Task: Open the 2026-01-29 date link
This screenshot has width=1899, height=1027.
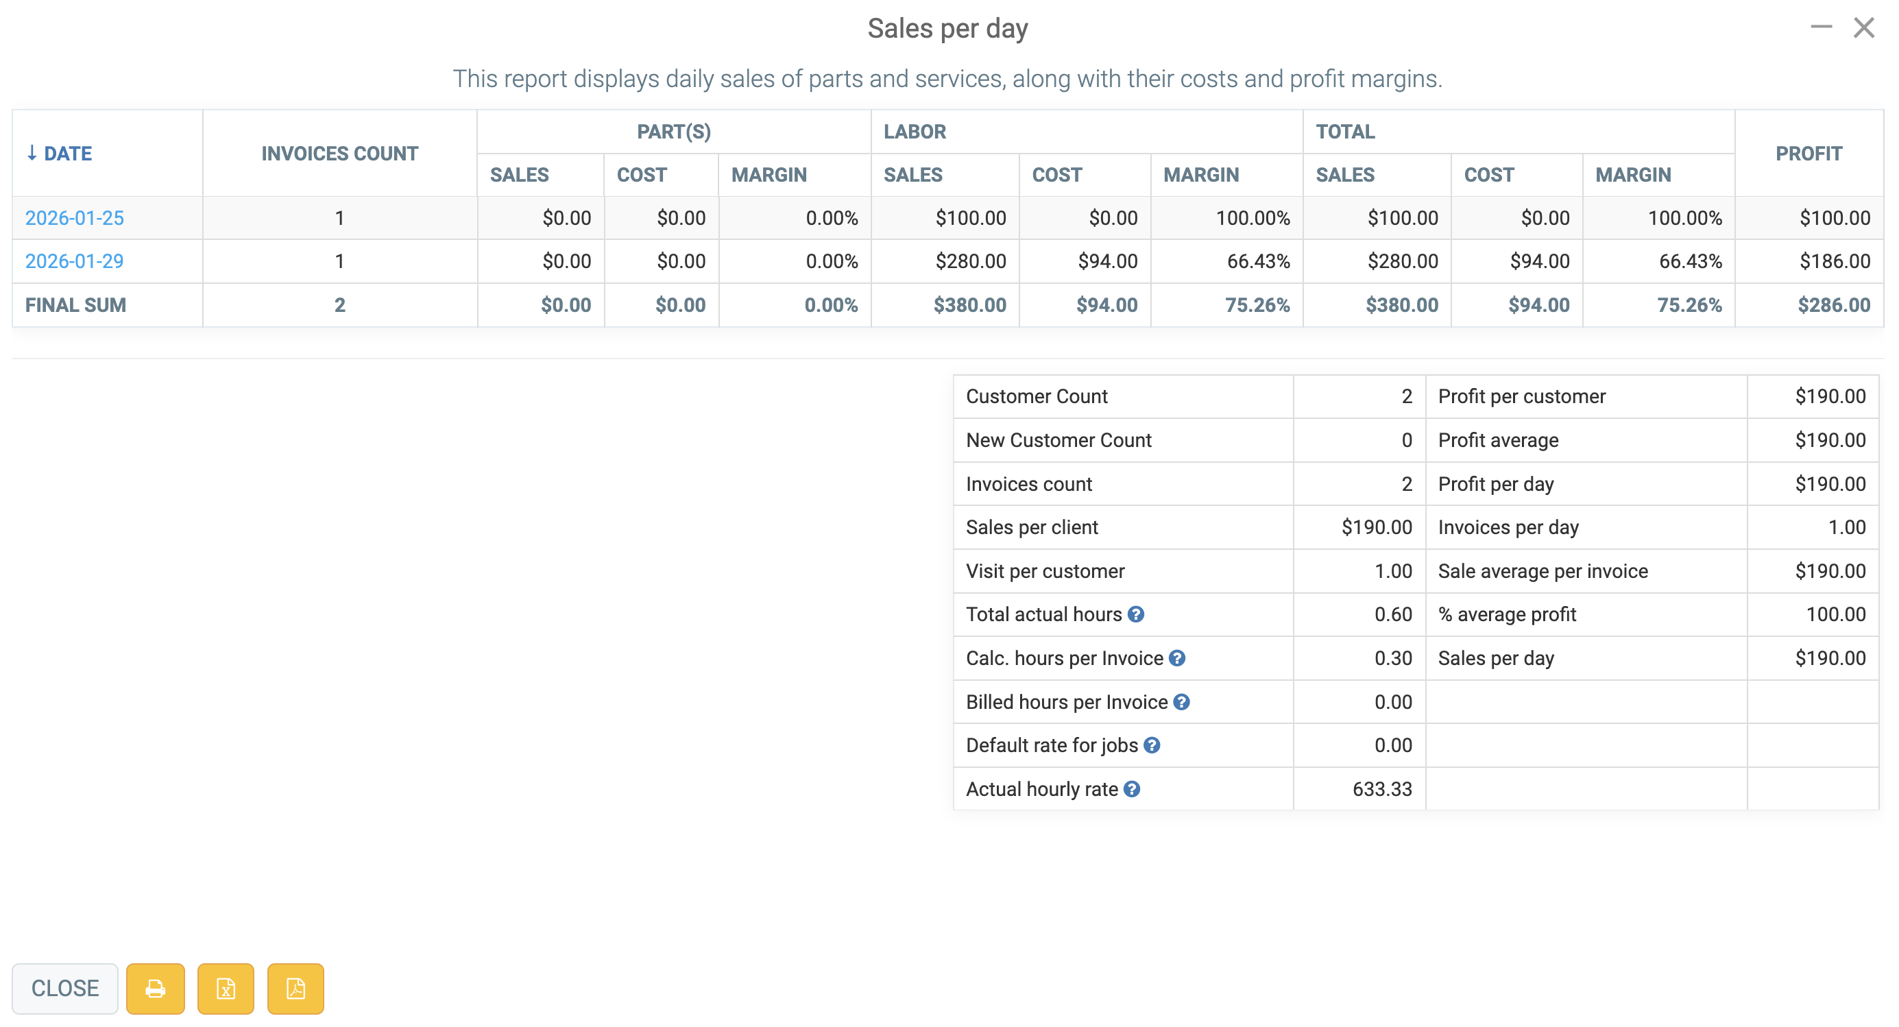Action: coord(75,261)
